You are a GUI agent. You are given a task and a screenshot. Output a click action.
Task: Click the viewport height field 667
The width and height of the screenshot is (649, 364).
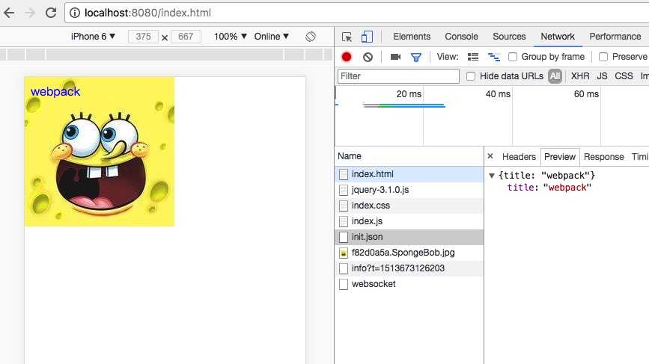(x=186, y=37)
